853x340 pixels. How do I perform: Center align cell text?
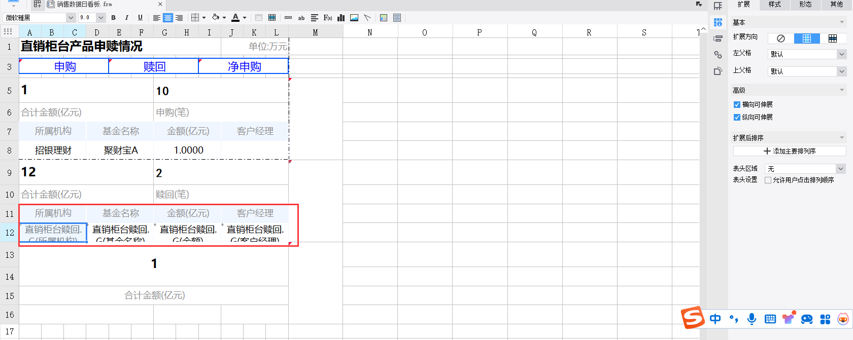coord(168,18)
